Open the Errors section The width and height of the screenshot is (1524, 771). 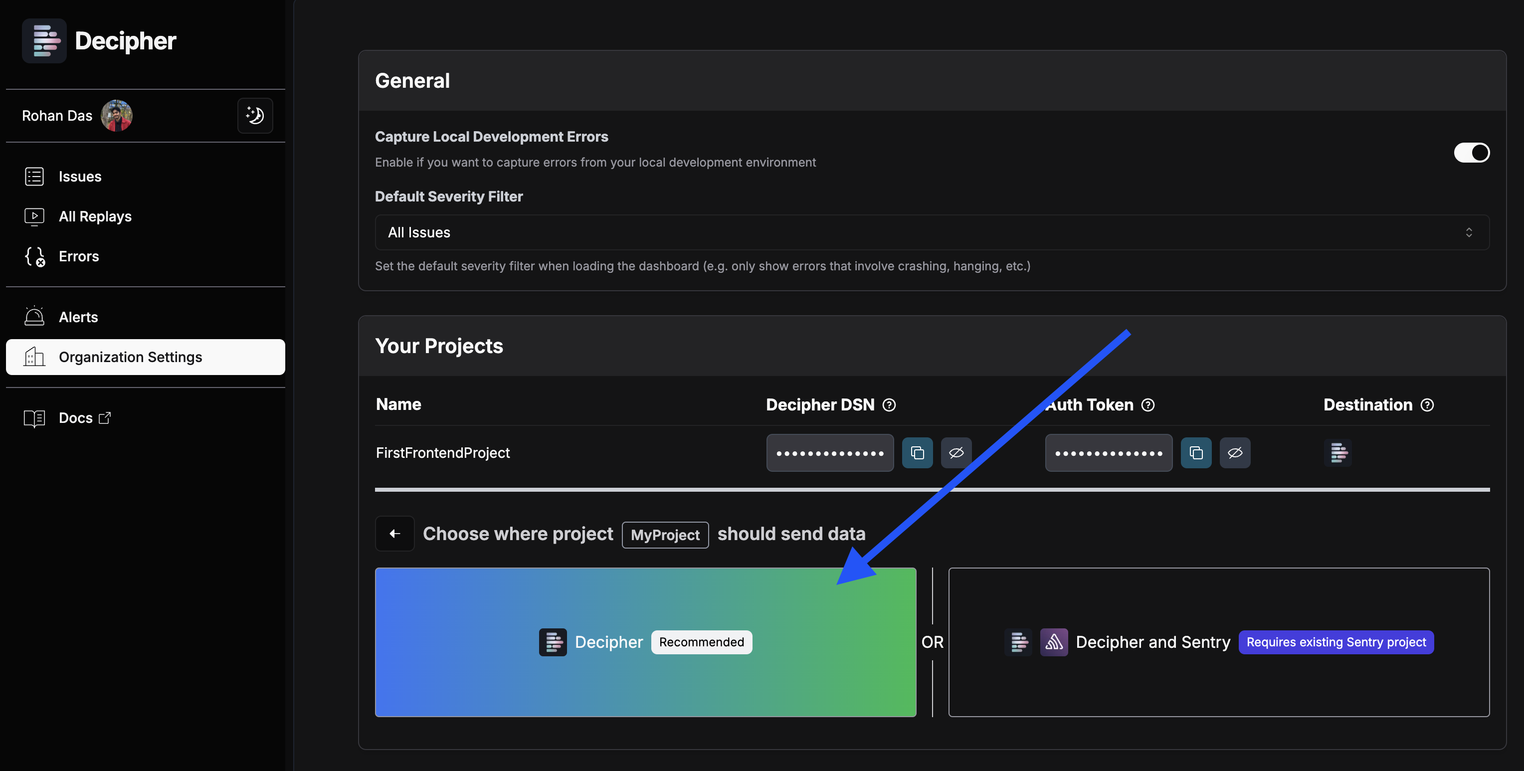pyautogui.click(x=146, y=256)
